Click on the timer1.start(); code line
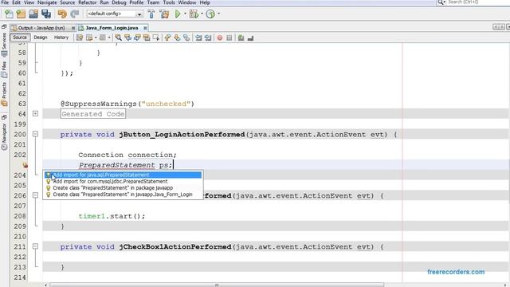 pyautogui.click(x=112, y=216)
